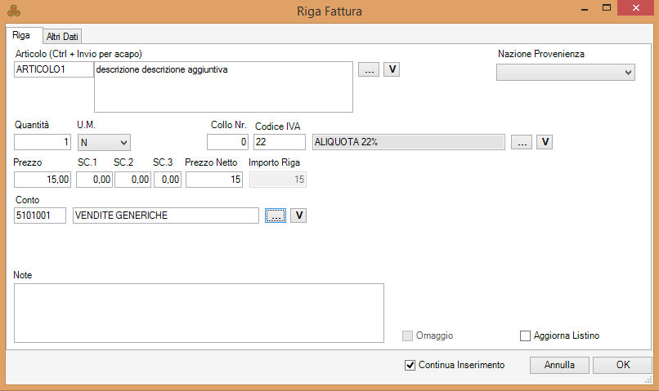659x391 pixels.
Task: Click the Annulla button
Action: pyautogui.click(x=560, y=365)
